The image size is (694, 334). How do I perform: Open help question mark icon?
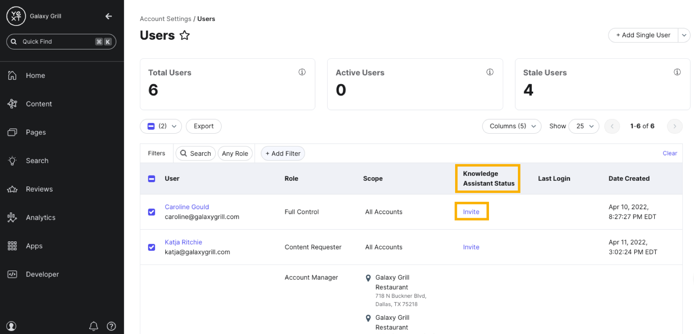click(x=111, y=326)
